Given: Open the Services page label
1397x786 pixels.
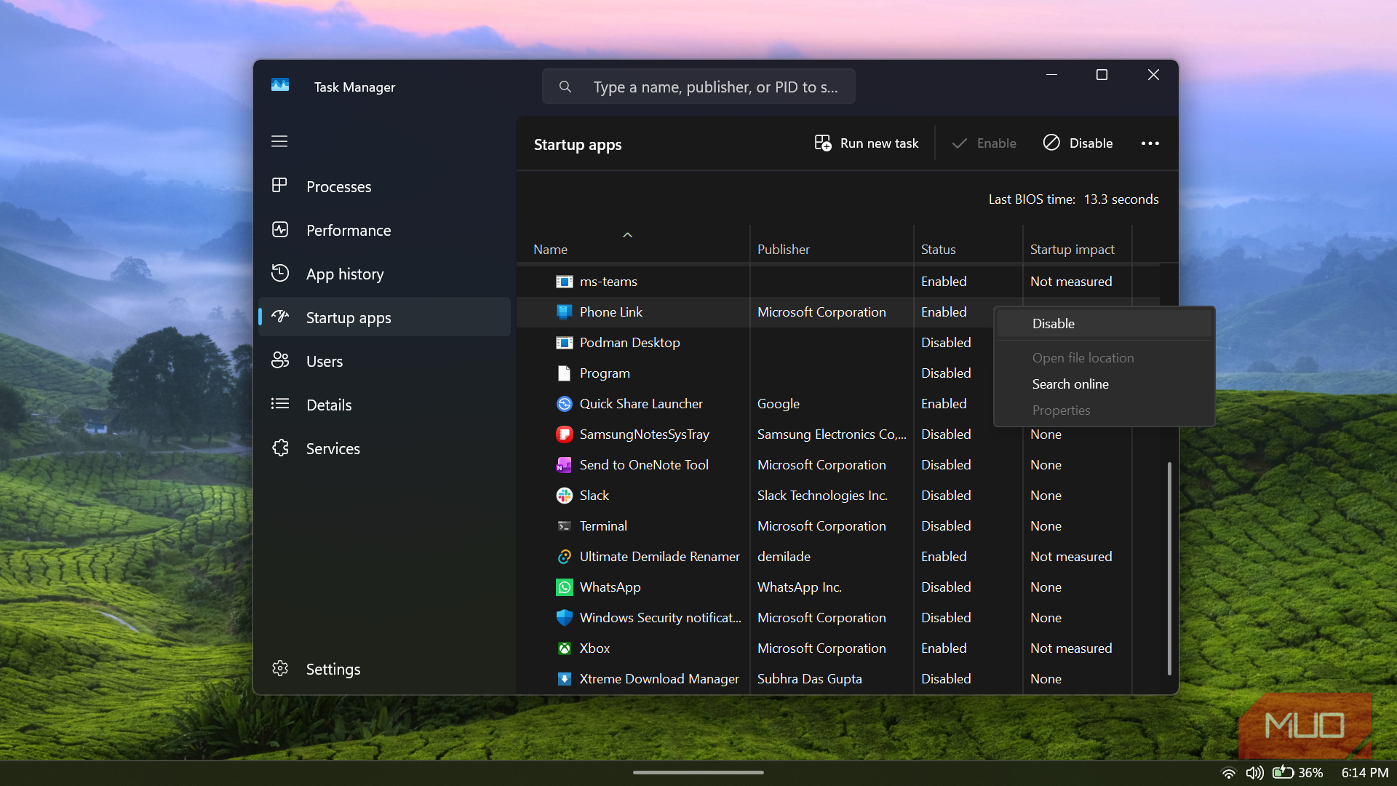Looking at the screenshot, I should (x=333, y=448).
